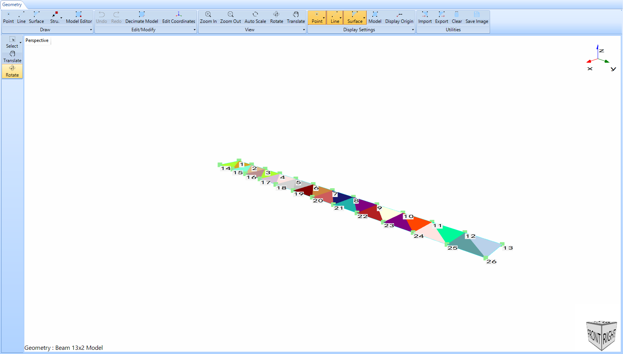Select the Decimate Model tool

coord(141,18)
